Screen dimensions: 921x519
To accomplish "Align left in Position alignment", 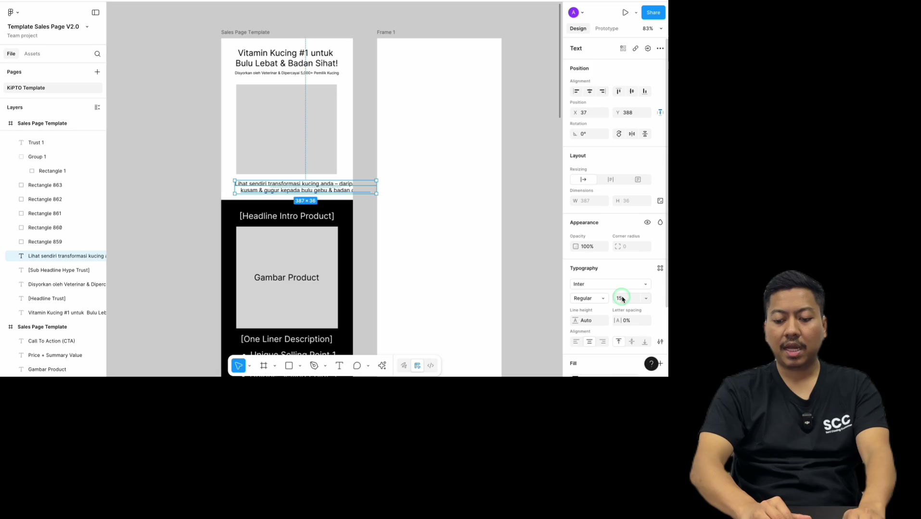I will (576, 91).
